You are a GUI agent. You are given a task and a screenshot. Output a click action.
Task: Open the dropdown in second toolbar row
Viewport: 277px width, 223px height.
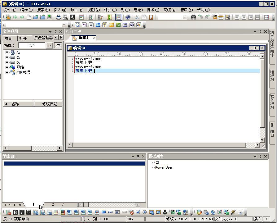point(64,25)
